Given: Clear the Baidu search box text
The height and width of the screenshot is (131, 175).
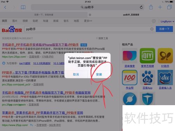Looking at the screenshot, I should click(152, 29).
